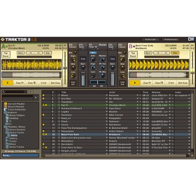Enable Low Kill on Deck A EQ
196x196 pixels.
coord(73,83)
